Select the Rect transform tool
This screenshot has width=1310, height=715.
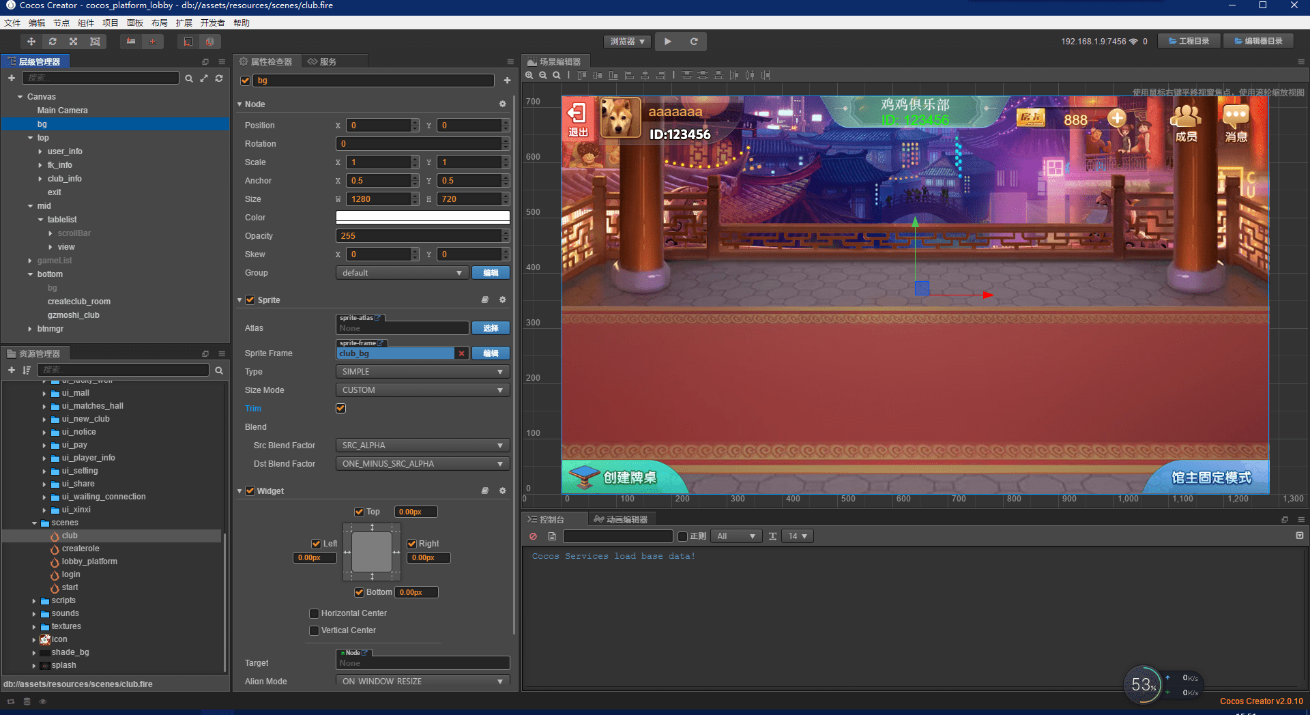(x=95, y=42)
